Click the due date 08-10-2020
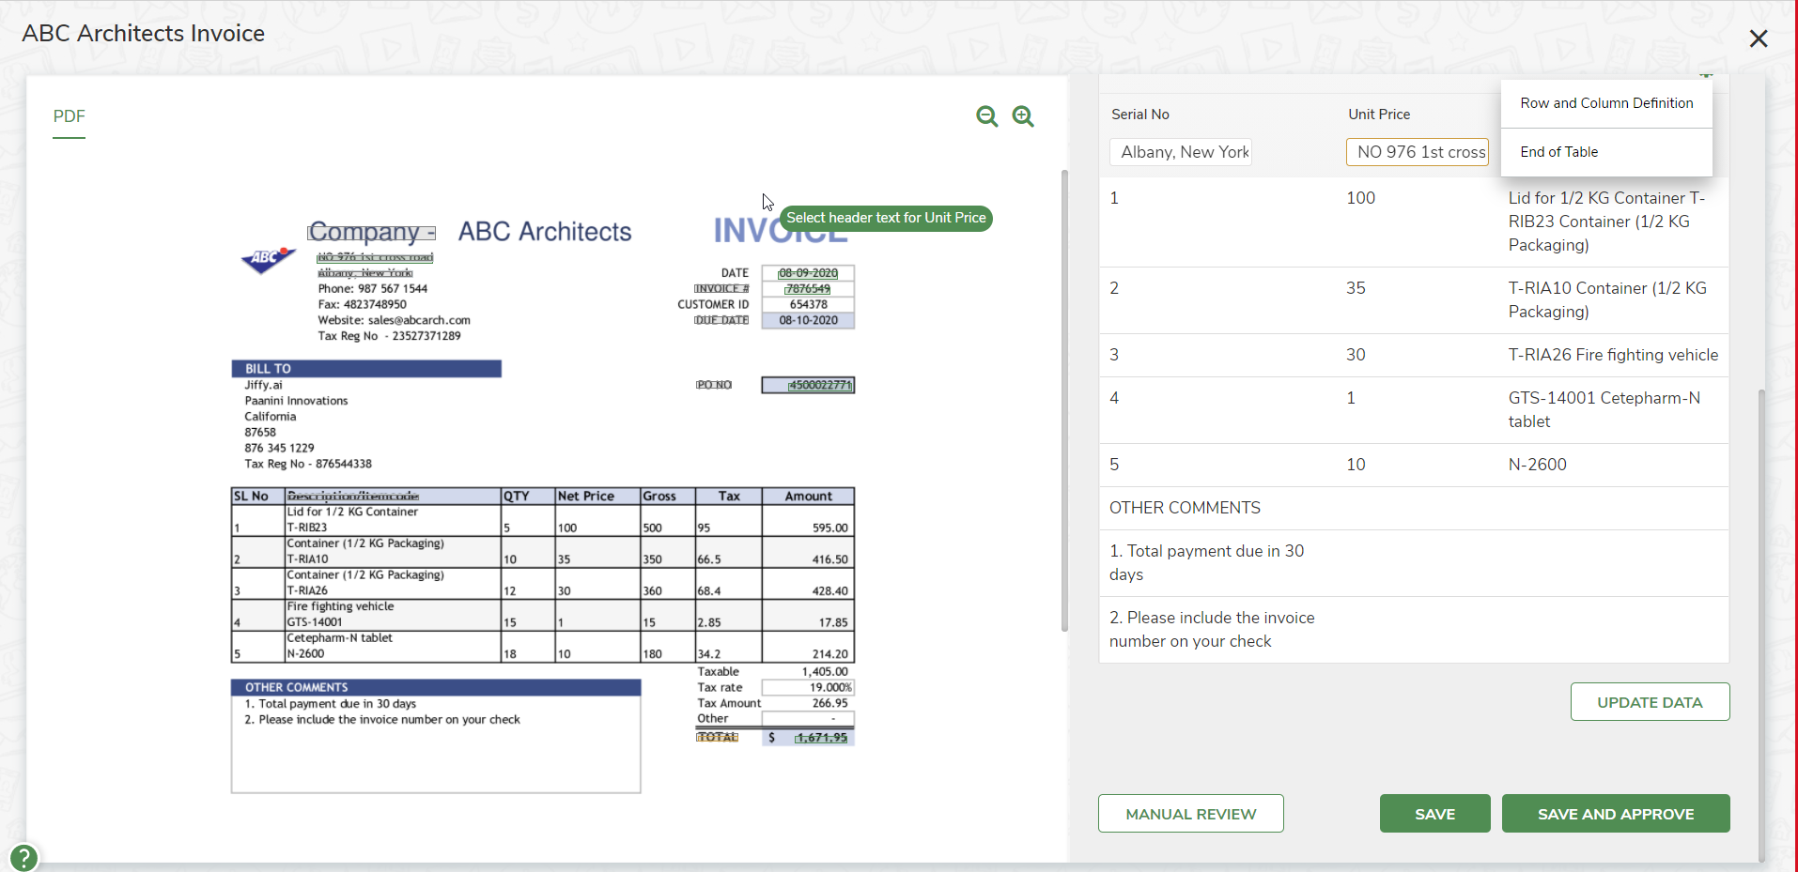The width and height of the screenshot is (1798, 872). (x=808, y=320)
